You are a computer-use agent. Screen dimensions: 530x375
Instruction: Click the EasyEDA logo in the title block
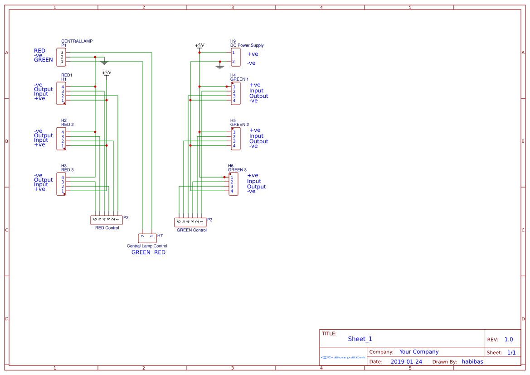point(342,357)
